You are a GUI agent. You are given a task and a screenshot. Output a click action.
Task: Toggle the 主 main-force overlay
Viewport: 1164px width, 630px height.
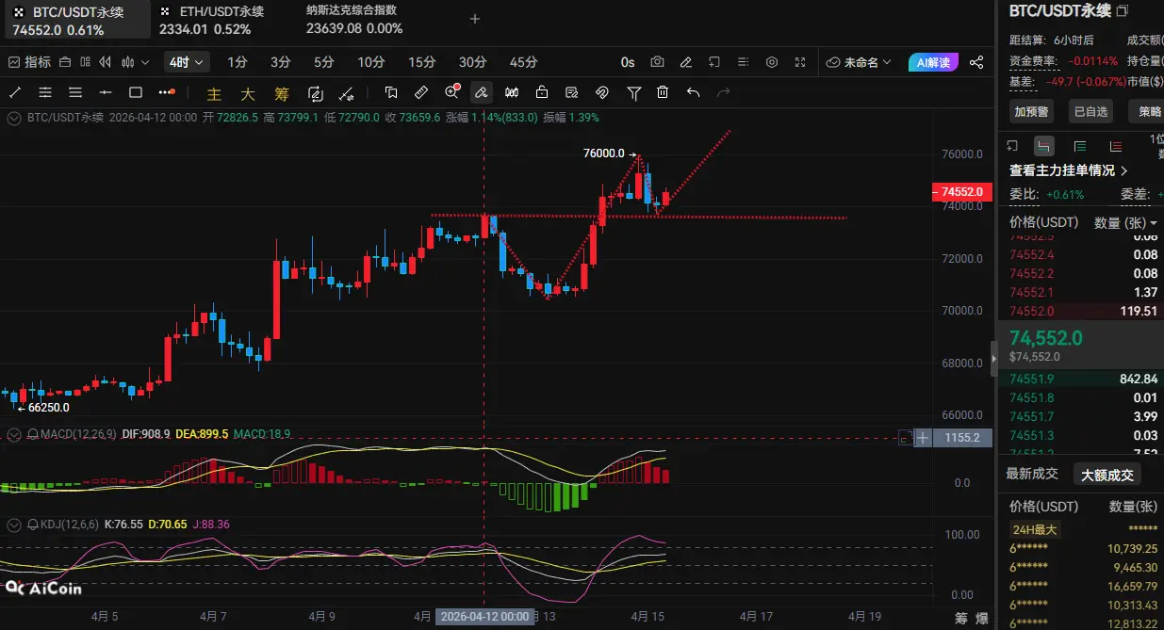click(214, 93)
